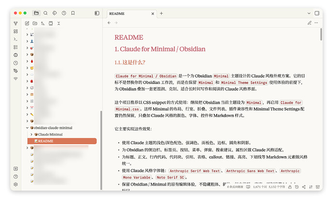Expand the Claude Minimal subfolder
Image resolution: width=333 pixels, height=203 pixels.
point(31,135)
